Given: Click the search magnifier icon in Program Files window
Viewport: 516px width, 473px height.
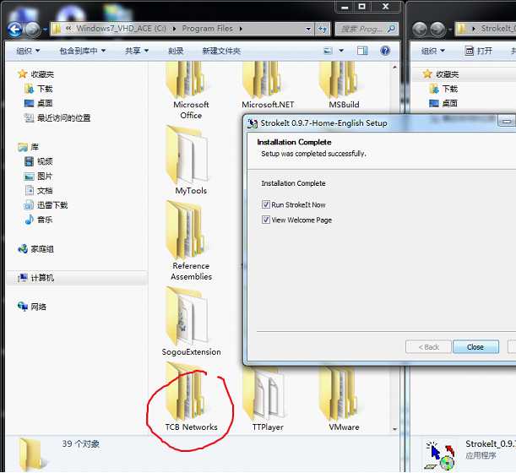Looking at the screenshot, I should point(391,29).
